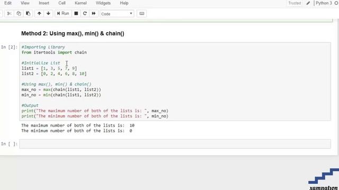Image resolution: width=339 pixels, height=190 pixels.
Task: Click the kernel idle status circle
Action: click(x=336, y=3)
